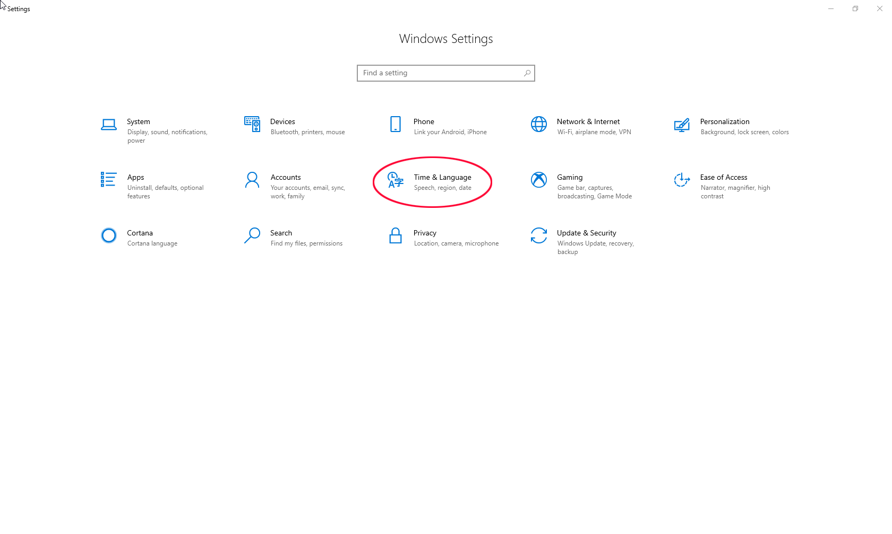Click 'Wi-Fi, airplane mode, VPN' description
Screen dimensions: 892x534
pos(594,132)
